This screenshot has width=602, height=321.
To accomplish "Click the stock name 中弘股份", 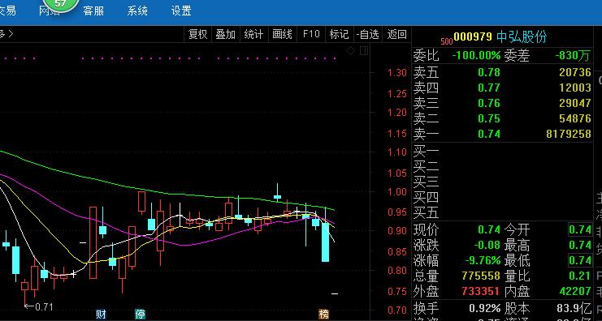I will tap(522, 36).
